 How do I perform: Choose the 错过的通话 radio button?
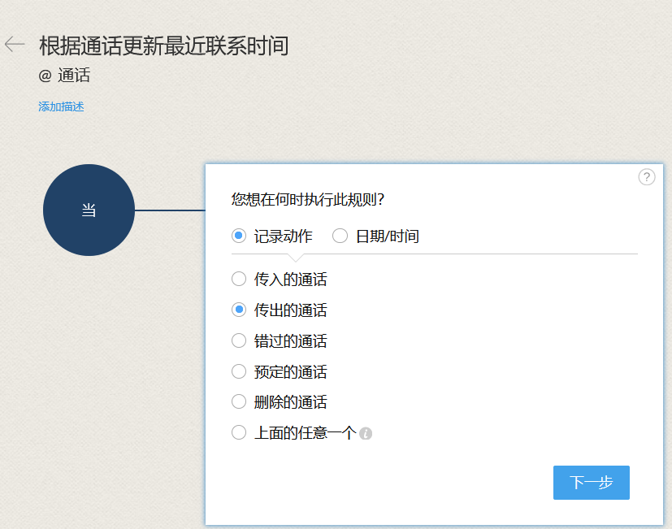pos(239,341)
